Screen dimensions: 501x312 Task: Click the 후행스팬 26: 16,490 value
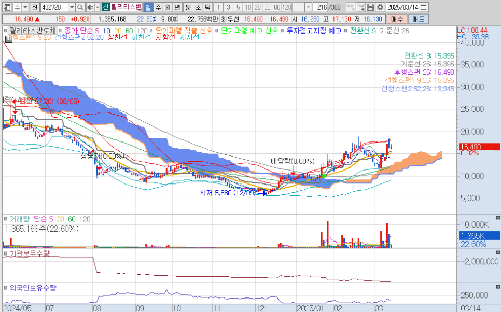(424, 72)
